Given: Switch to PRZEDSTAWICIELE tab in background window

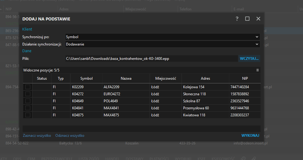Looking at the screenshot, I should click(x=57, y=158).
